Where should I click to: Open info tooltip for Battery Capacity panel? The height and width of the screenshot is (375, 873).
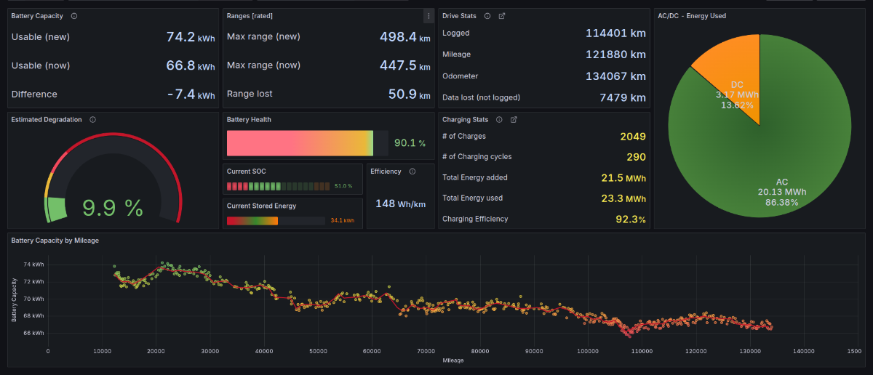coord(75,15)
